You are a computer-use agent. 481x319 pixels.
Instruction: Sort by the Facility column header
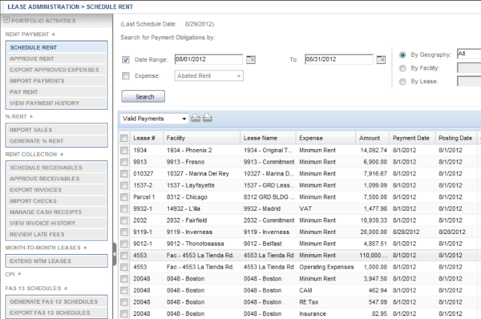[x=201, y=138]
